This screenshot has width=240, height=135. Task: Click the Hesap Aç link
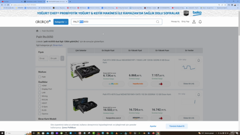point(175,22)
